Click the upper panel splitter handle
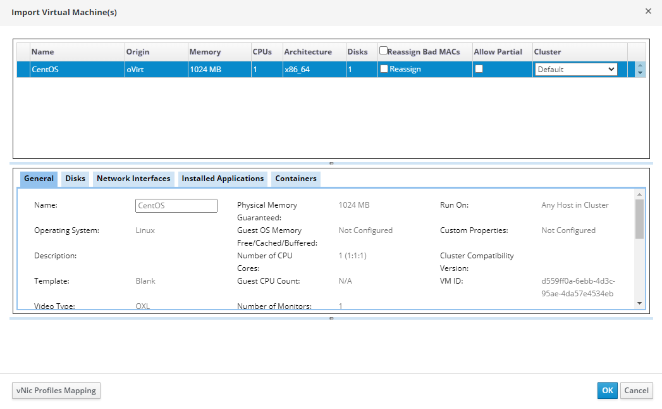Viewport: 662px width, 409px height. [331, 163]
